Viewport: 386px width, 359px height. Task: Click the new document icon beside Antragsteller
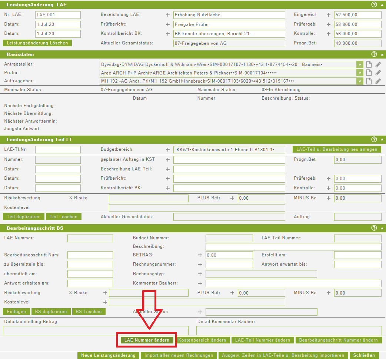pyautogui.click(x=369, y=64)
